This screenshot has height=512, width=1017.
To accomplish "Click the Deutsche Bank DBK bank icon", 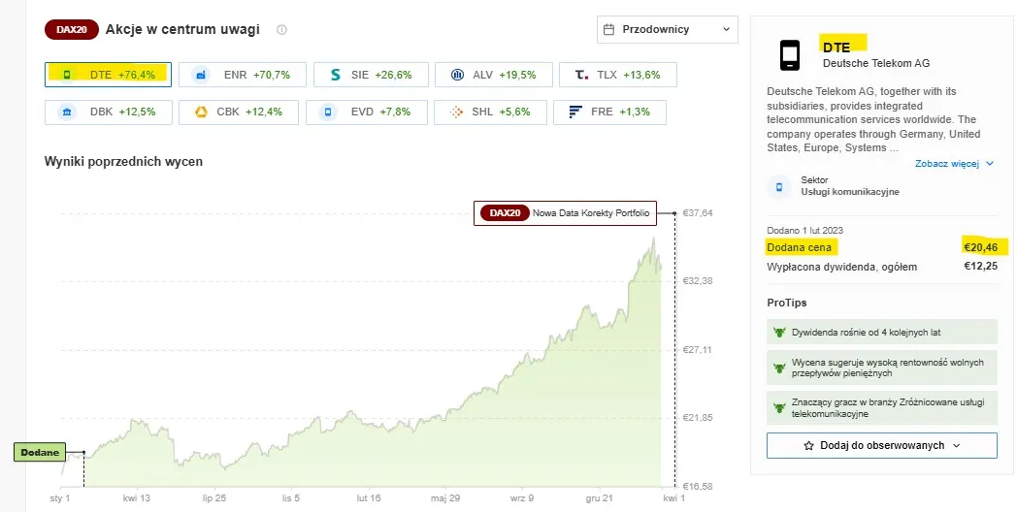I will coord(66,112).
